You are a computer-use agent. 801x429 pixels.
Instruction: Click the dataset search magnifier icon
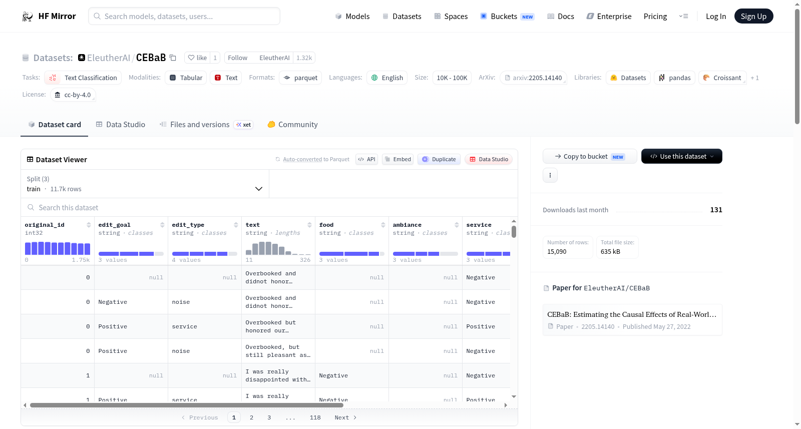(31, 208)
